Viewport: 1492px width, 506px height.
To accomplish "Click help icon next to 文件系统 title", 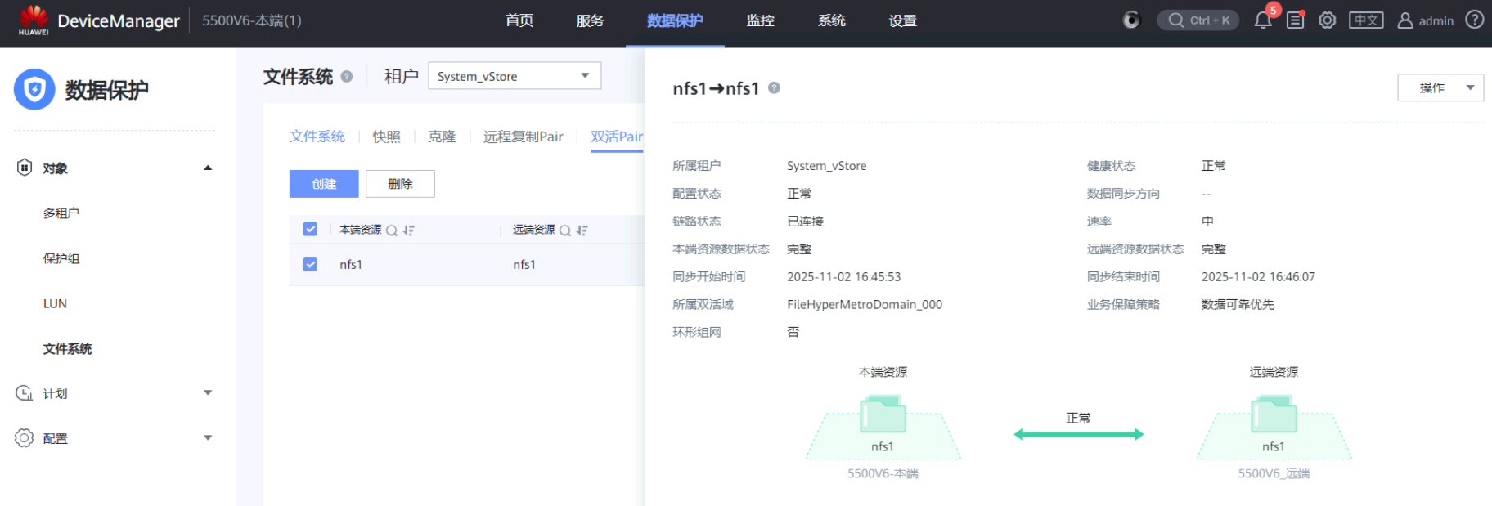I will (x=347, y=77).
